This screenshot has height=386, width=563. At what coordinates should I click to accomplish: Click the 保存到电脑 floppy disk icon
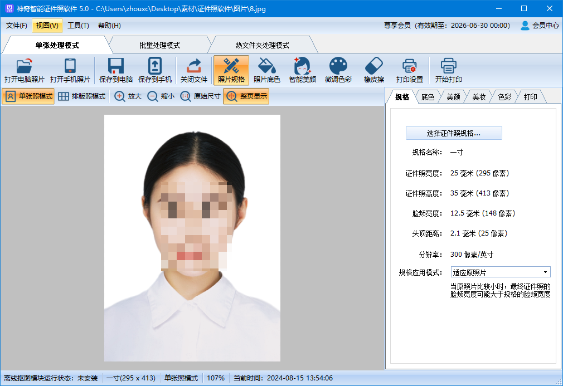(x=115, y=66)
